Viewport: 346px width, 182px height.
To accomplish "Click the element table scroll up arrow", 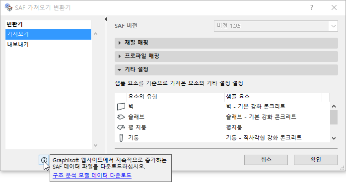I will 334,107.
